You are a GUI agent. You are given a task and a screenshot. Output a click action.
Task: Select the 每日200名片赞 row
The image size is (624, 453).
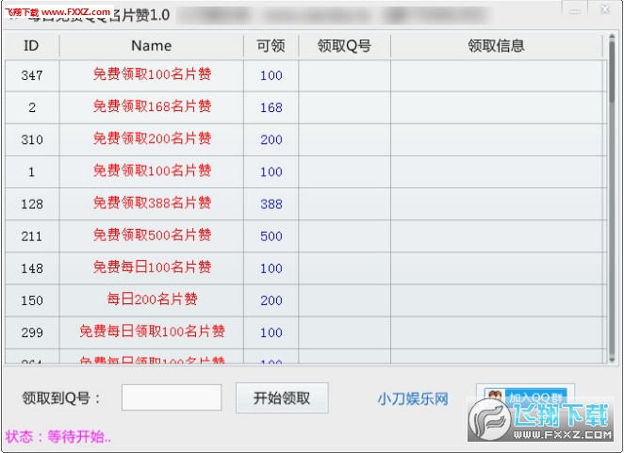152,300
